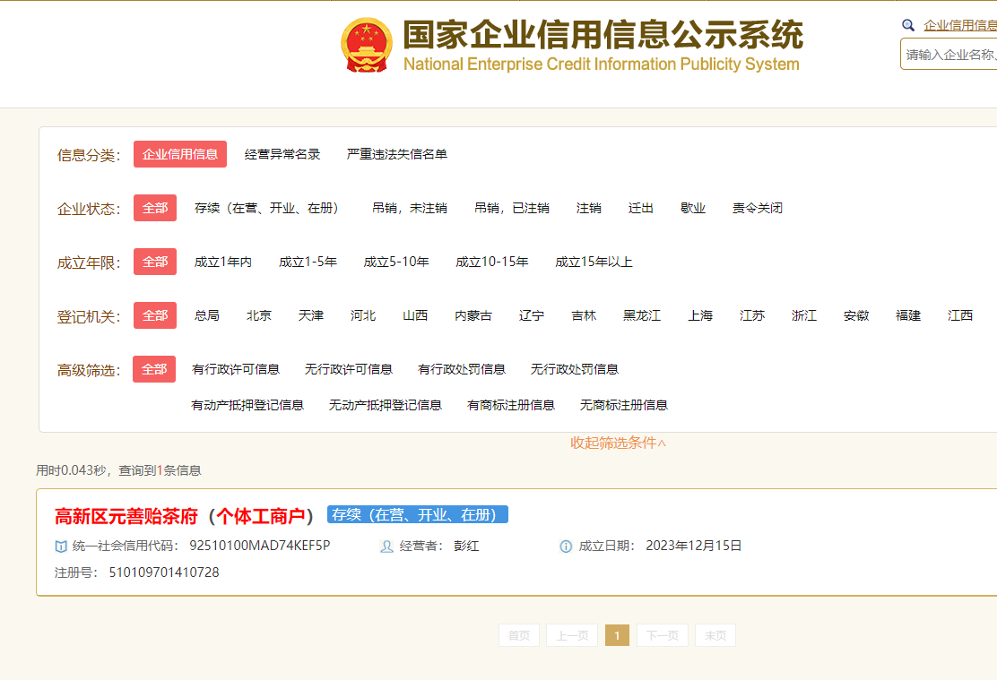Filter by 有商标注册信息
This screenshot has width=997, height=680.
point(511,405)
